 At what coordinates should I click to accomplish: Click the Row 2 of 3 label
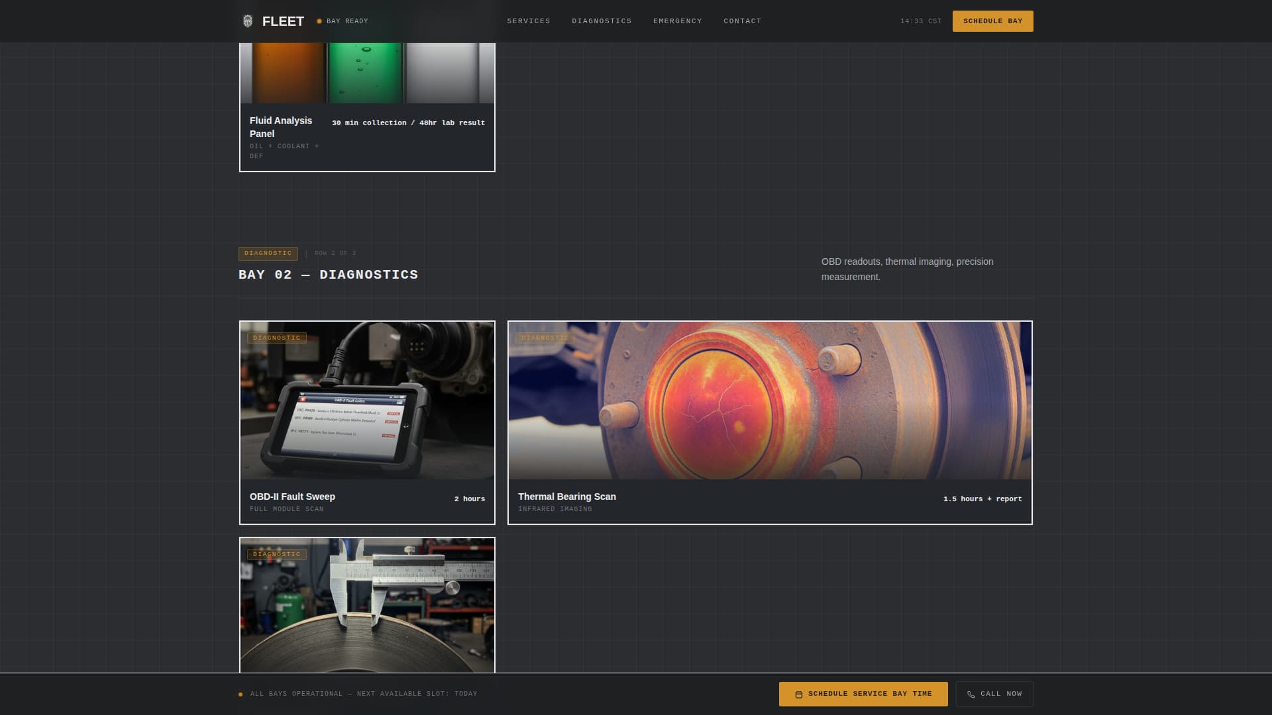pyautogui.click(x=335, y=254)
